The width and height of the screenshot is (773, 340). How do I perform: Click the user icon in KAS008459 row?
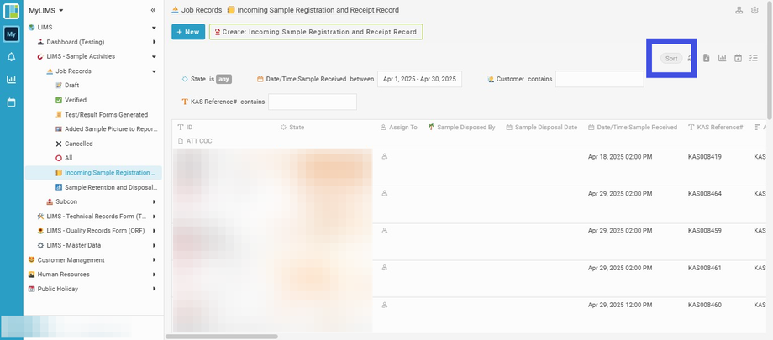pyautogui.click(x=385, y=230)
